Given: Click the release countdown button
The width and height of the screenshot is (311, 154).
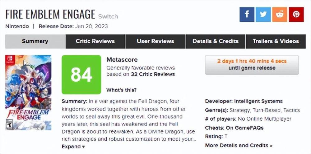Looking at the screenshot, I should tap(252, 65).
